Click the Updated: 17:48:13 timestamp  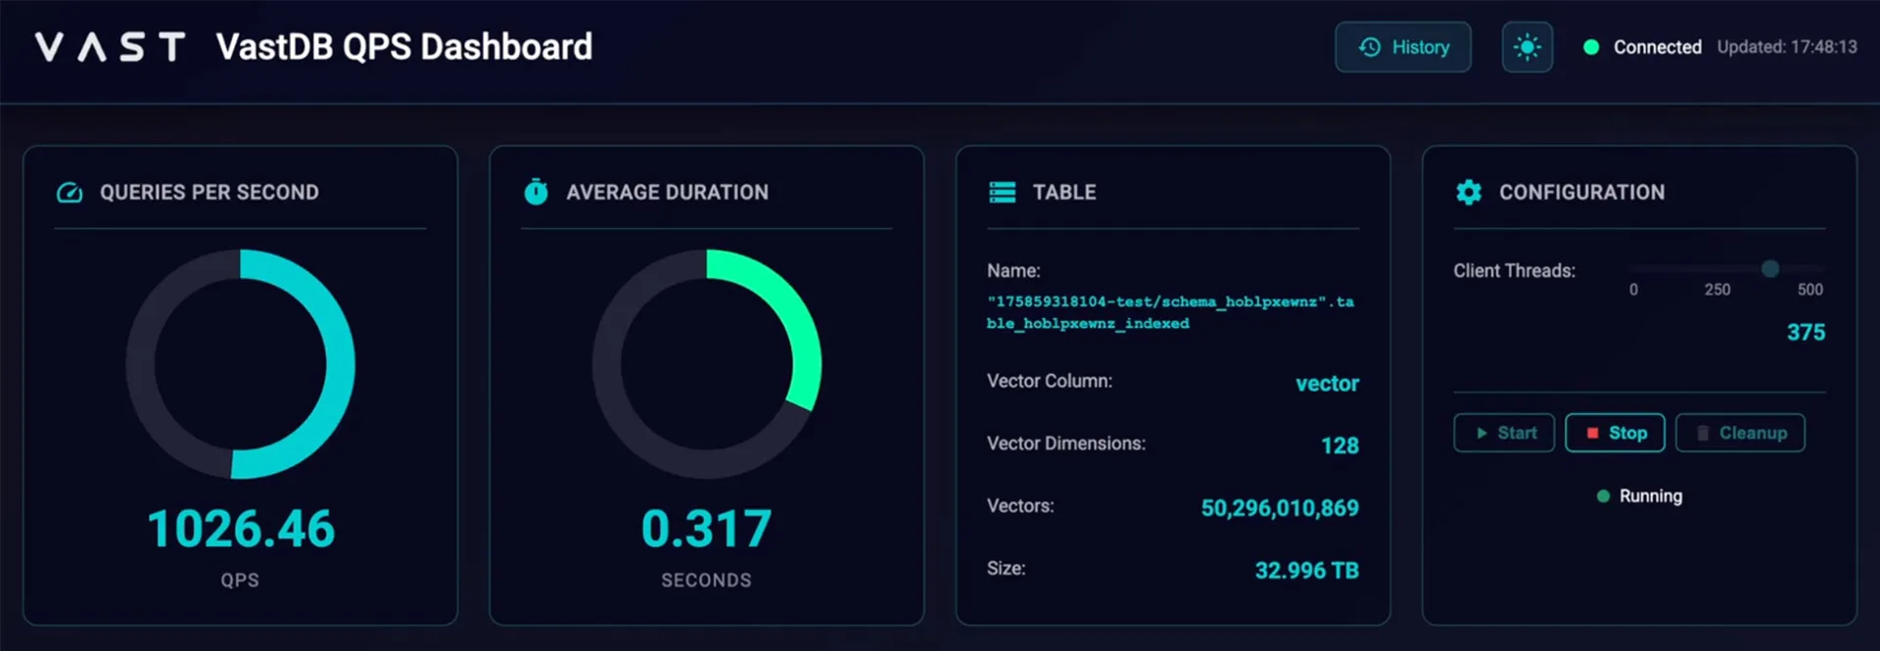[1787, 47]
